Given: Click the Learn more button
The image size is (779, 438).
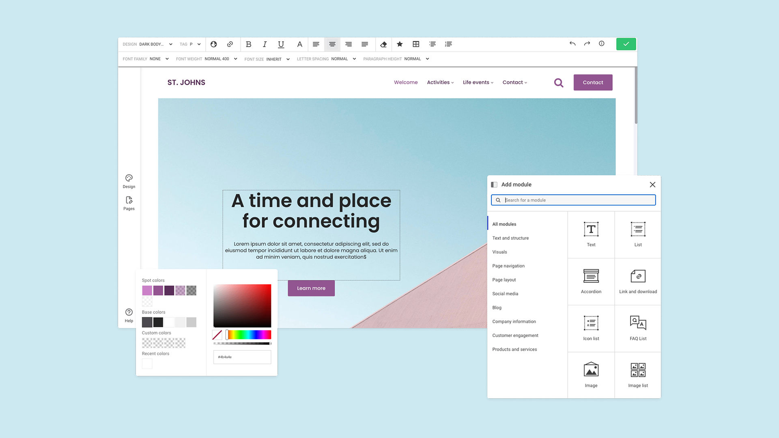Looking at the screenshot, I should coord(311,288).
